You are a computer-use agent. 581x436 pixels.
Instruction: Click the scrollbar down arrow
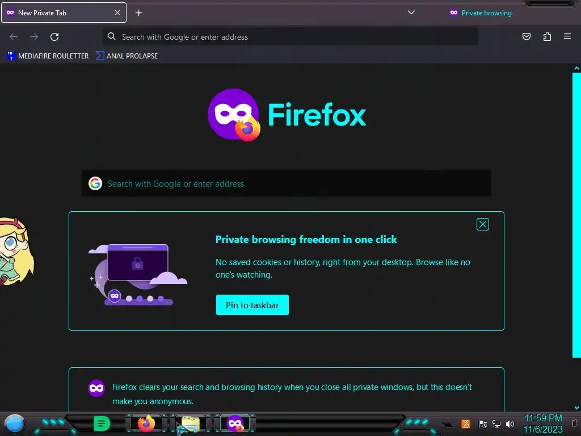point(576,408)
